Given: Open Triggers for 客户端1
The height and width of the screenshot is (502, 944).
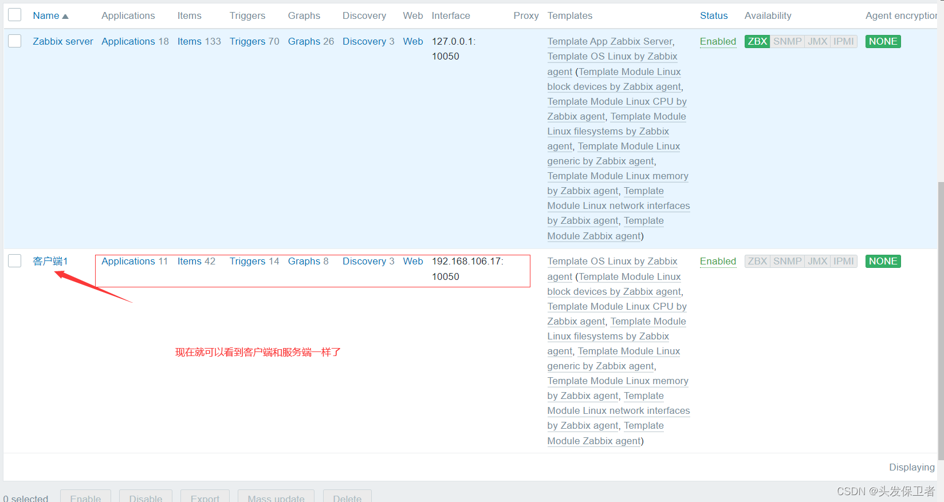Looking at the screenshot, I should click(247, 261).
